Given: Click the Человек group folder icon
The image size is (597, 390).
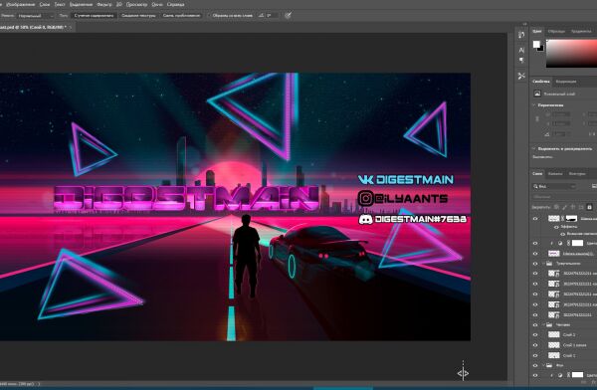Looking at the screenshot, I should click(549, 325).
